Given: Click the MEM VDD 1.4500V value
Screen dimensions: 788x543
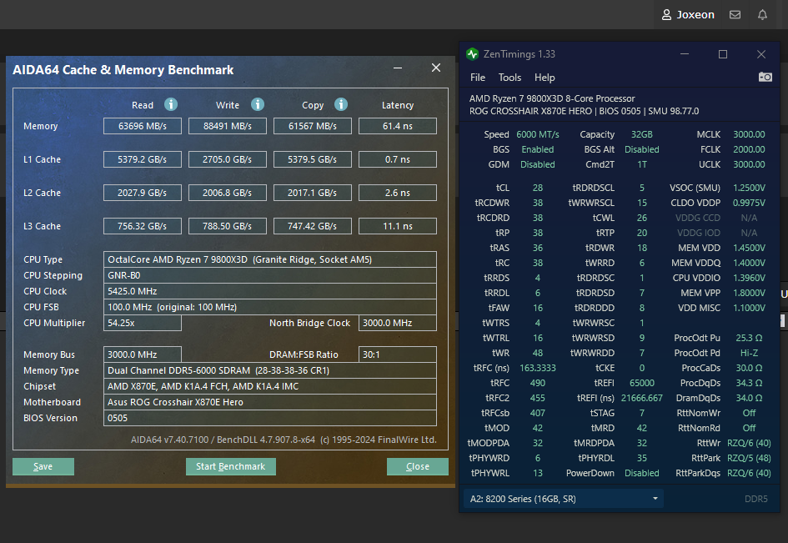Looking at the screenshot, I should [x=749, y=248].
